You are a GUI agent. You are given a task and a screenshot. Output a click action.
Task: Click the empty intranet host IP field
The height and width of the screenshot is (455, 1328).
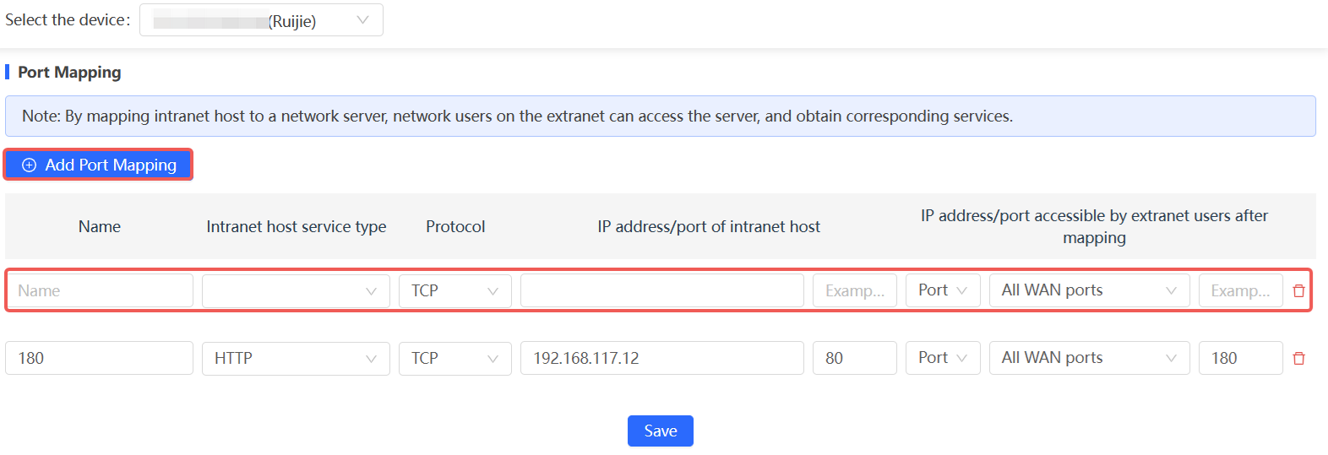[x=661, y=290]
